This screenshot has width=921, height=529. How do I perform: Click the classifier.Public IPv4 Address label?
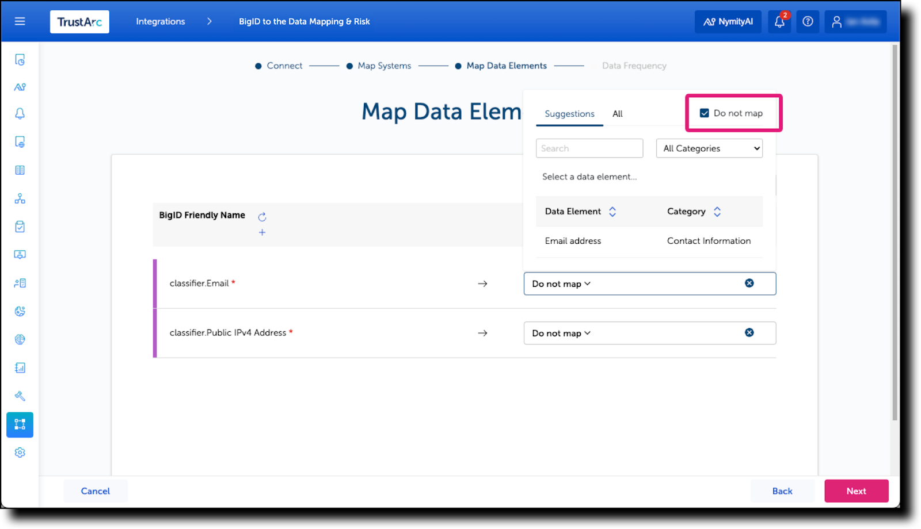pyautogui.click(x=228, y=333)
